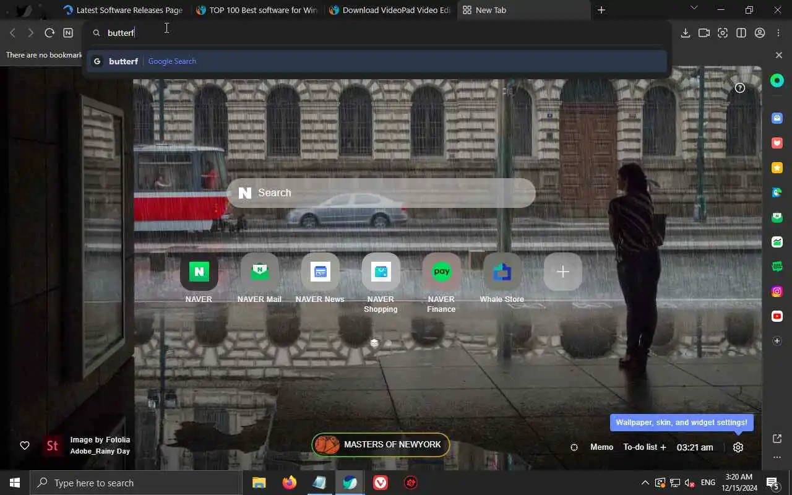The height and width of the screenshot is (495, 792).
Task: Open the downloads icon in toolbar
Action: point(686,33)
